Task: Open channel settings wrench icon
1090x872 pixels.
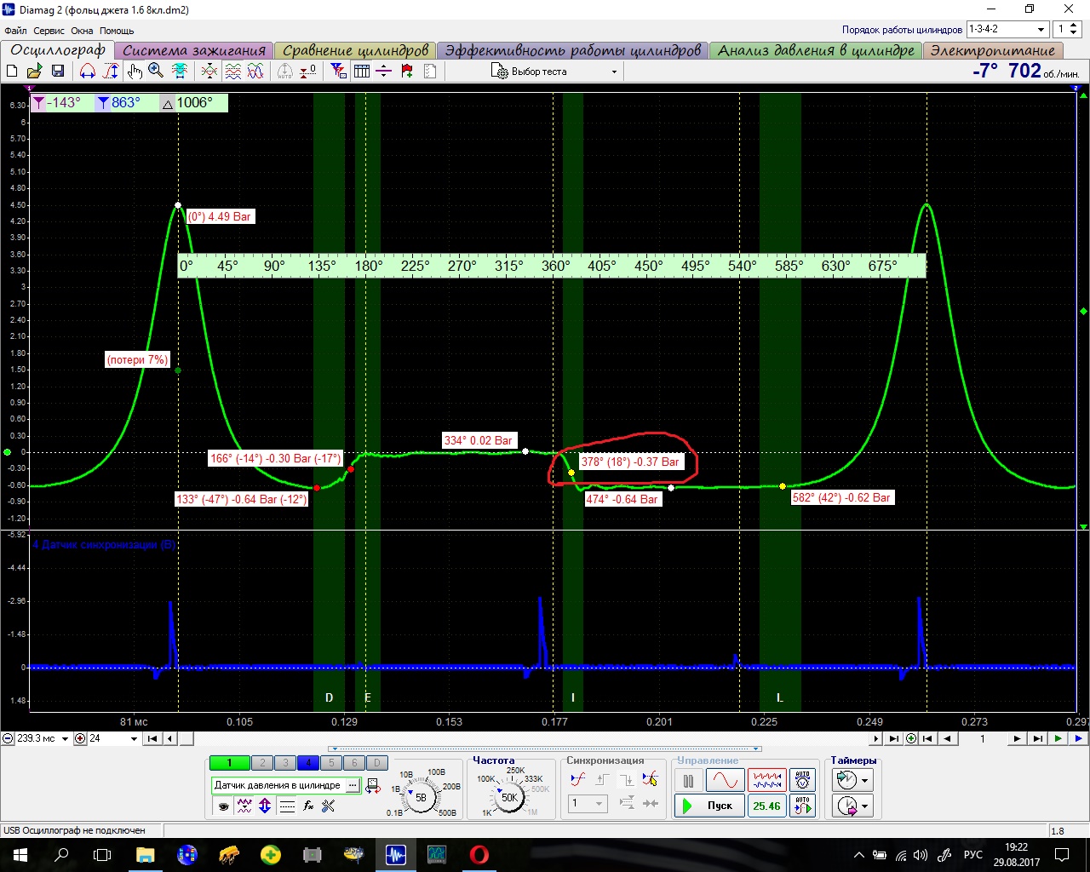Action: coord(329,806)
